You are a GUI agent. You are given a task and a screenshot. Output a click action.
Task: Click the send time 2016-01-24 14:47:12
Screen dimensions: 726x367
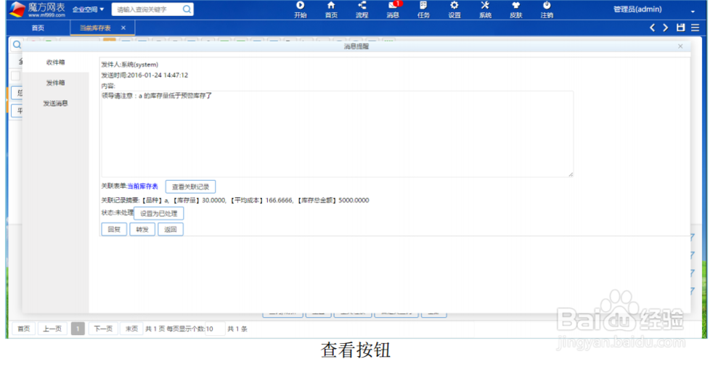point(158,75)
